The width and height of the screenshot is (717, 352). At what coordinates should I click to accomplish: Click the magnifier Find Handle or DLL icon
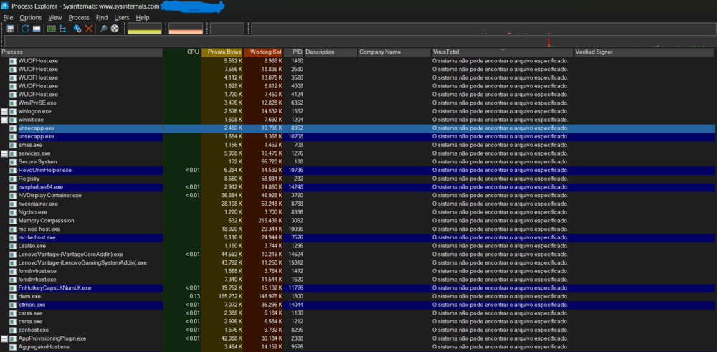(103, 29)
